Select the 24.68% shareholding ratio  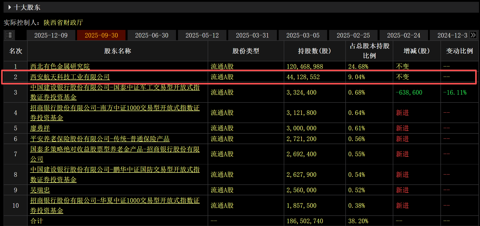pos(358,66)
